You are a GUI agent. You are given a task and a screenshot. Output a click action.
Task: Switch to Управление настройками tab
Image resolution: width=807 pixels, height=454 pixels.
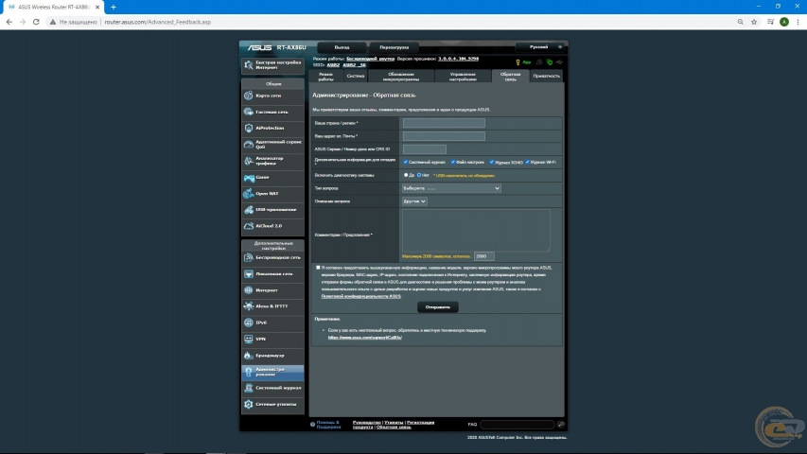[463, 77]
